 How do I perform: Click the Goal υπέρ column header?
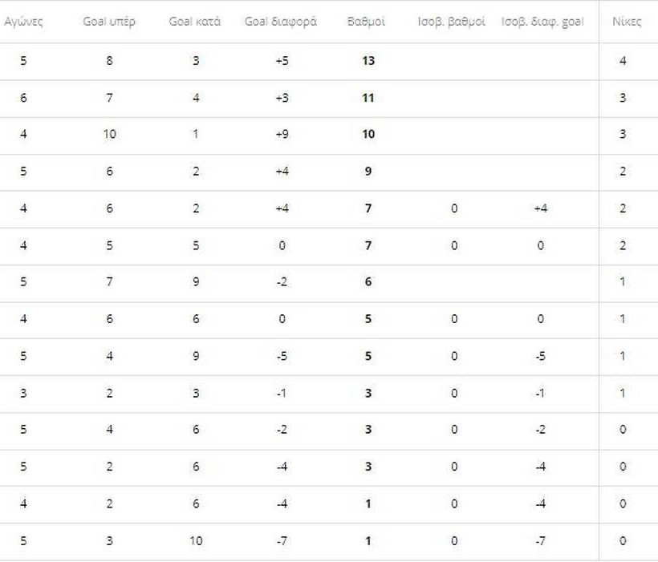click(x=109, y=22)
